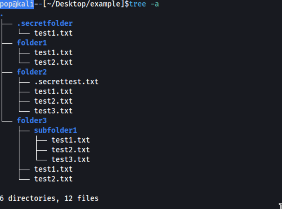Viewport: 282px width, 209px height.
Task: Click test1.txt inside subfolder1
Action: pyautogui.click(x=71, y=140)
